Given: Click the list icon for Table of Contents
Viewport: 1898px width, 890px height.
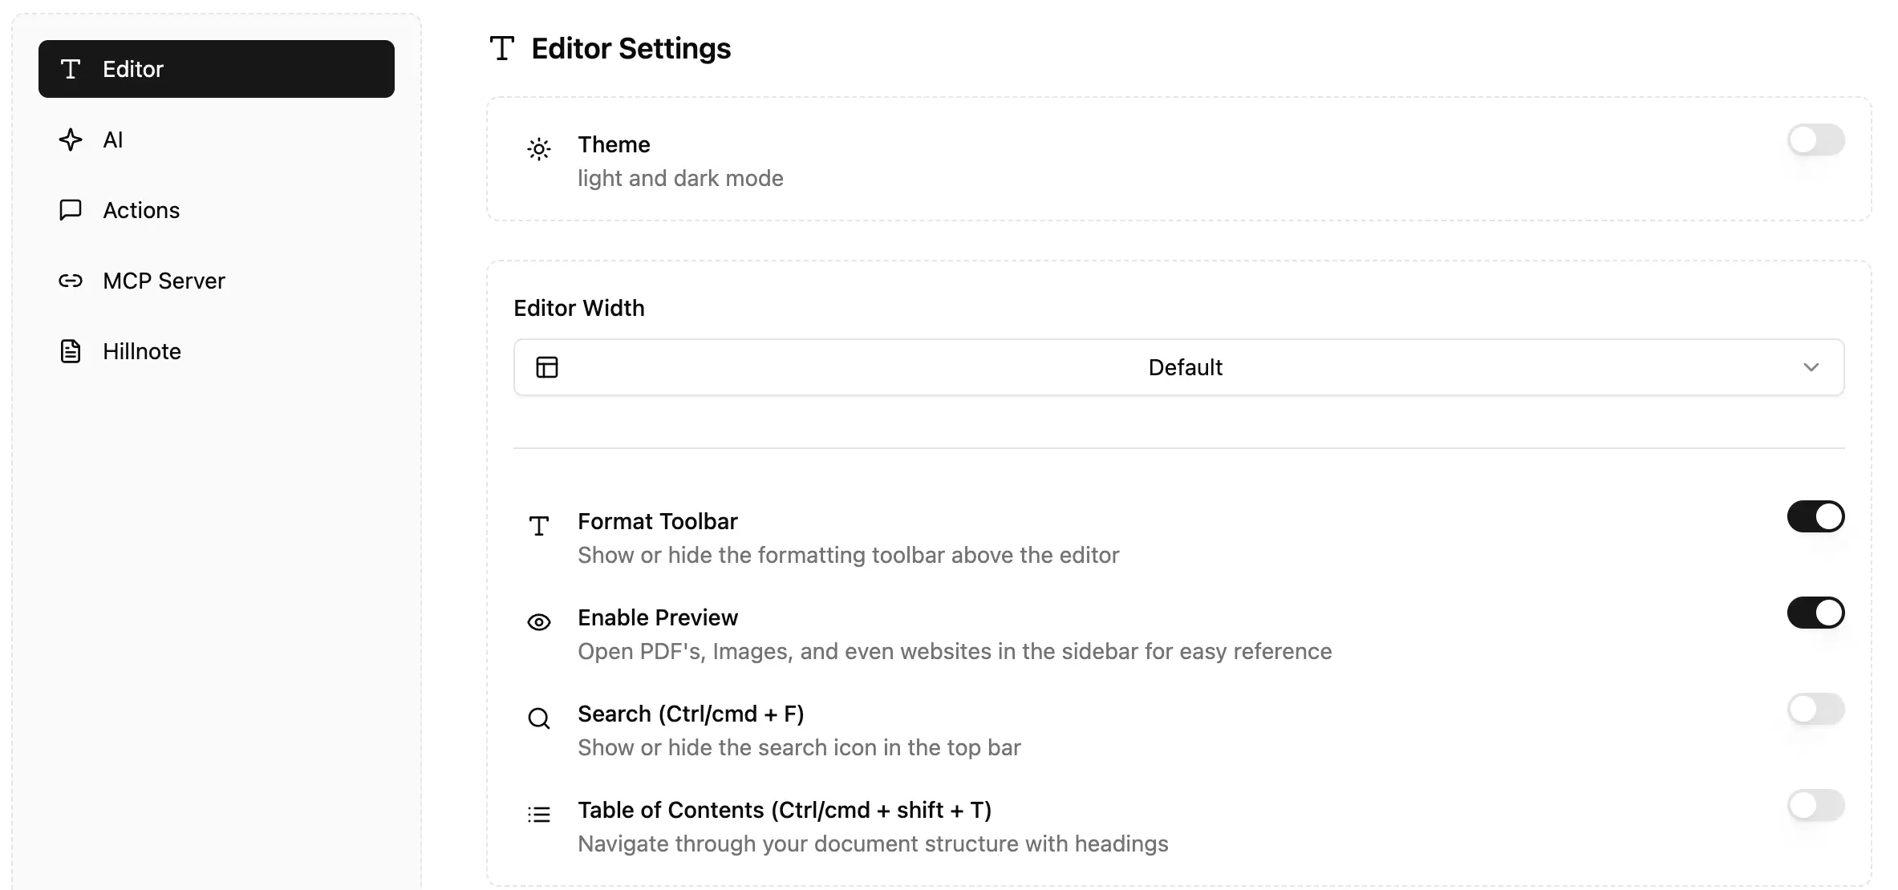Looking at the screenshot, I should (539, 815).
